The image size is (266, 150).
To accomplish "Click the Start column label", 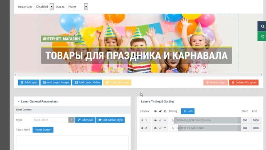I will pos(245,111).
